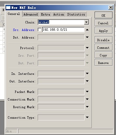Expand the In. Interface field
Image resolution: width=116 pixels, height=135 pixels.
87,73
